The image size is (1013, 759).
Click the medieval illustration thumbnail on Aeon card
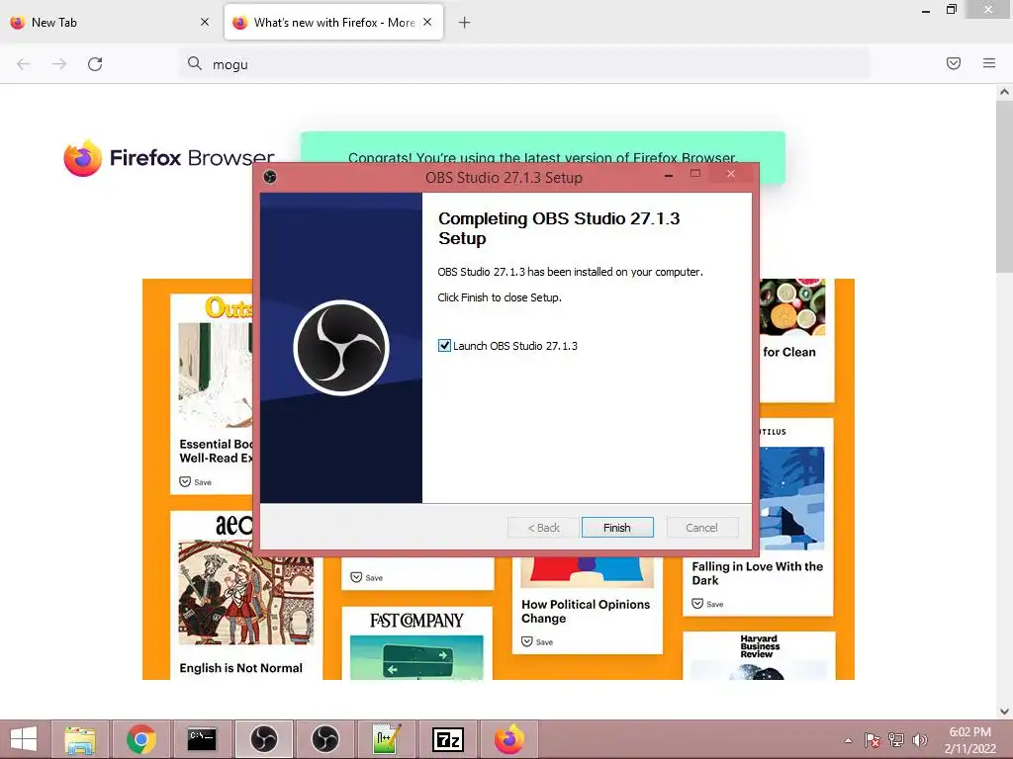pos(246,593)
